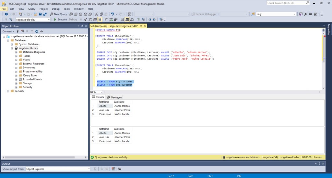Execute the current SQL query
Screen dimensions: 332x178
(x=60, y=19)
